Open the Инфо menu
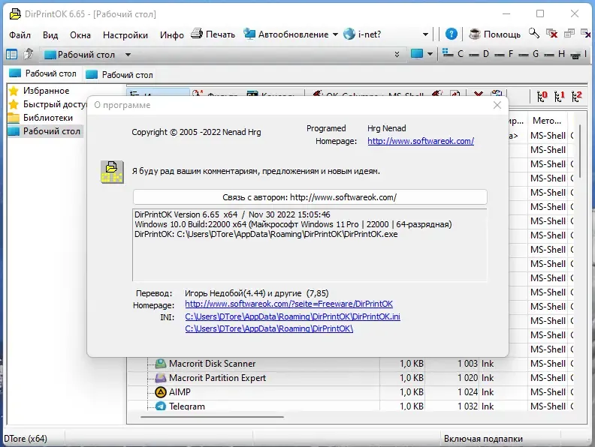The width and height of the screenshot is (595, 447). [x=171, y=34]
